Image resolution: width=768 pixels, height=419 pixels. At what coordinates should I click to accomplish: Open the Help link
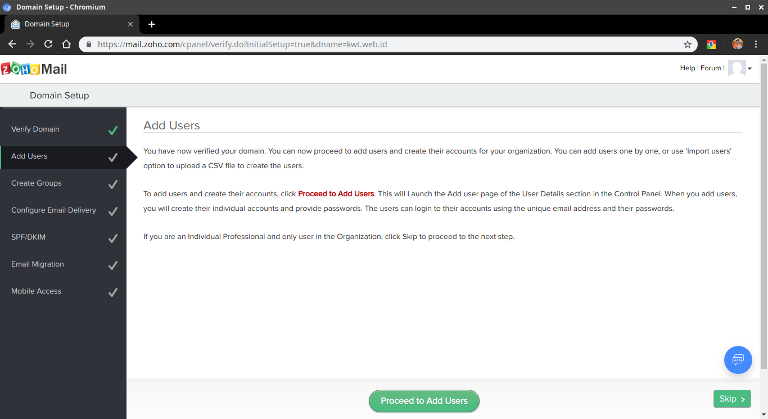pyautogui.click(x=687, y=68)
